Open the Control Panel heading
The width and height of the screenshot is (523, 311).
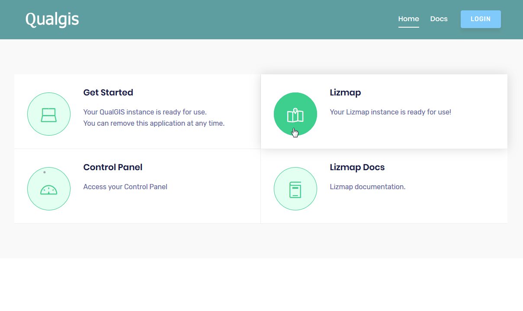pyautogui.click(x=113, y=167)
